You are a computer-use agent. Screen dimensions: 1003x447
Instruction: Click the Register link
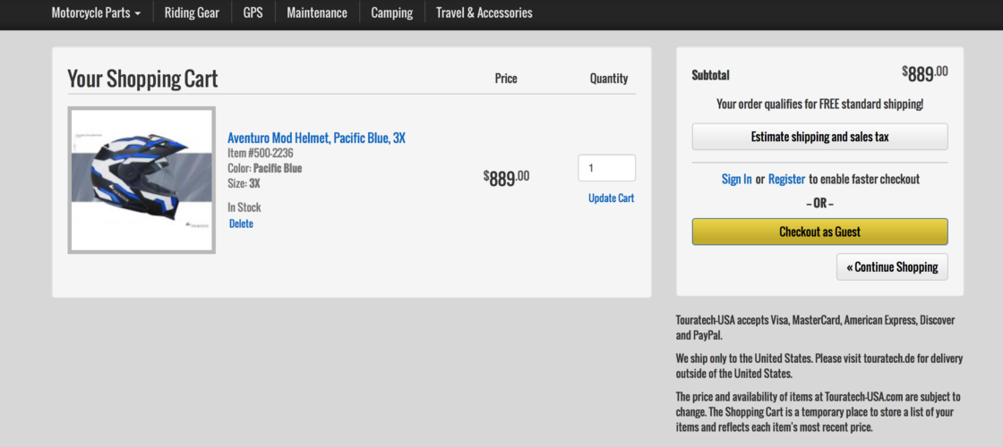coord(786,180)
